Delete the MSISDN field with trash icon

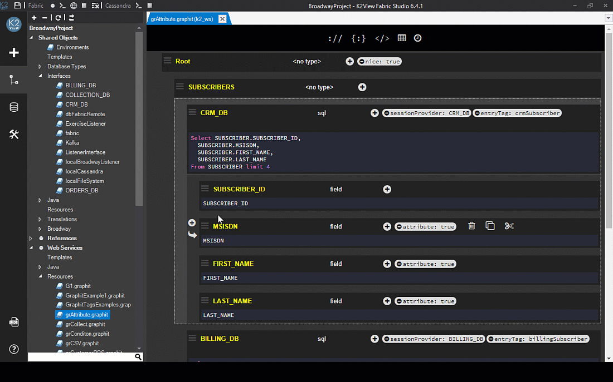click(x=471, y=226)
